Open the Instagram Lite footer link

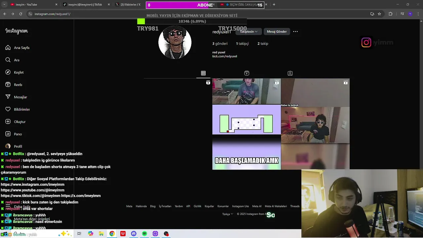tap(241, 206)
